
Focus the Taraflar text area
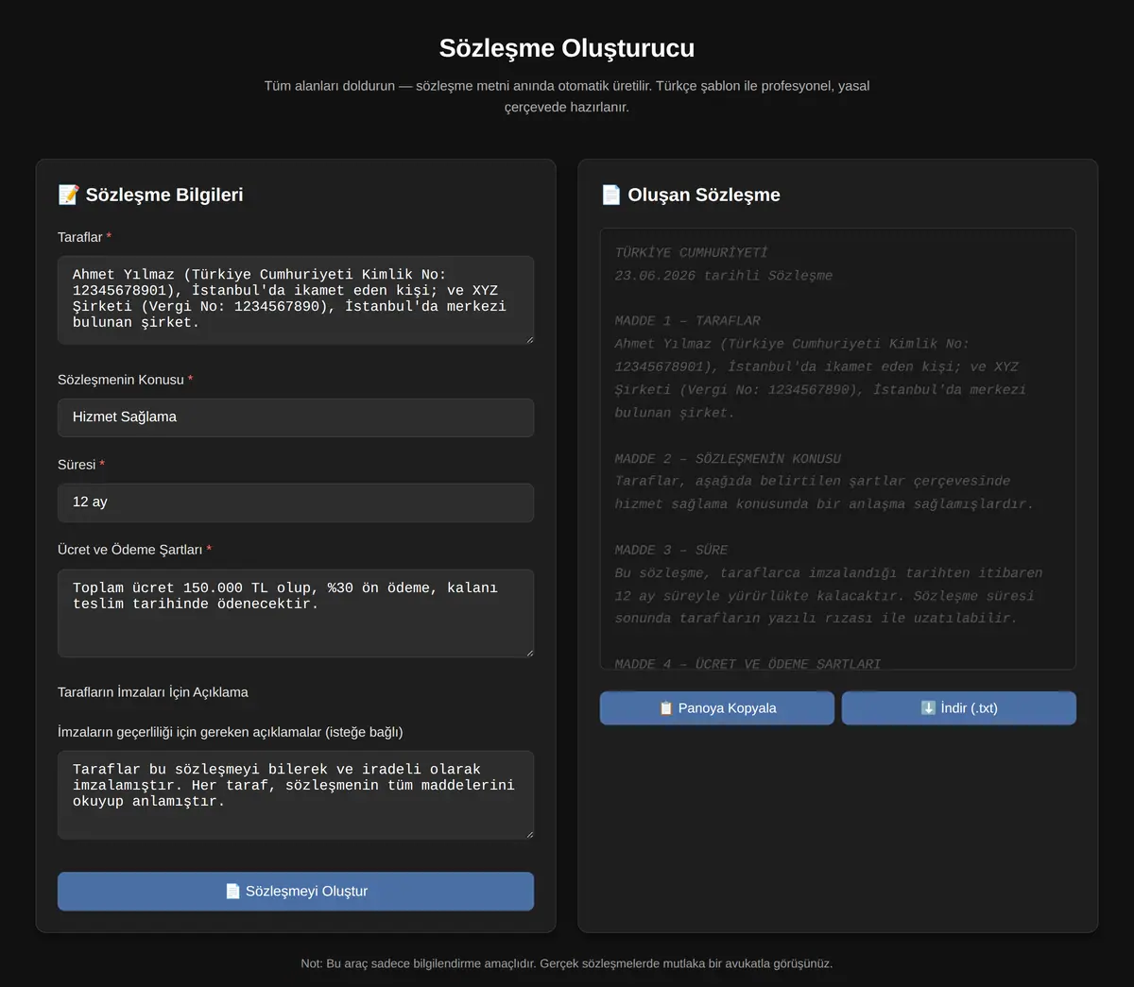point(296,299)
